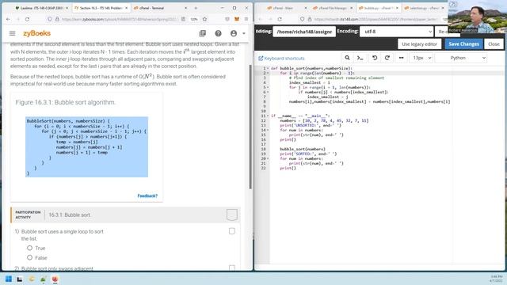
Task: Open the zyBooks help question-mark icon
Action: pyautogui.click(x=219, y=33)
